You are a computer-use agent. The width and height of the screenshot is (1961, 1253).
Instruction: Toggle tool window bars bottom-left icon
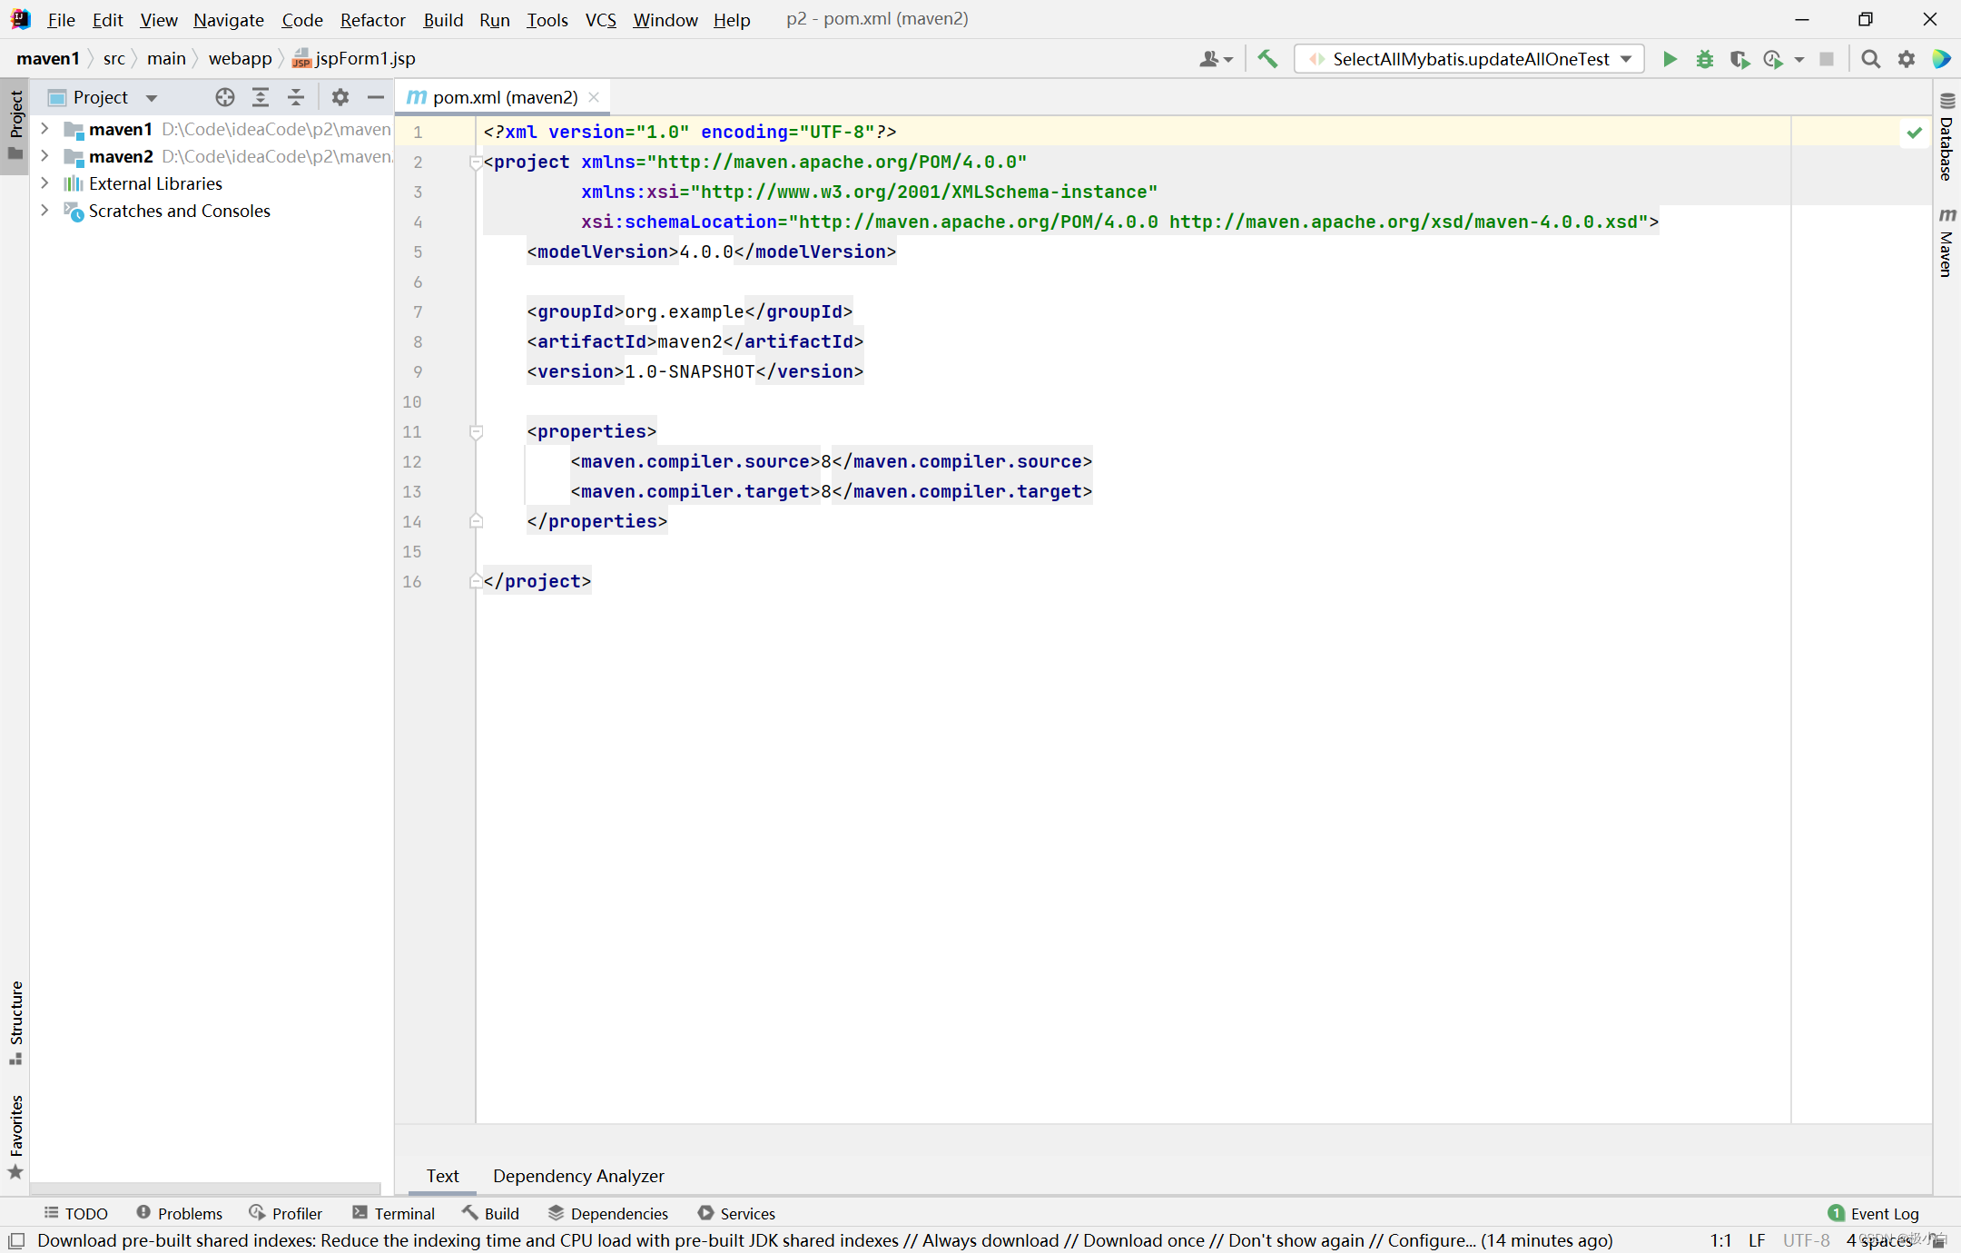16,1240
